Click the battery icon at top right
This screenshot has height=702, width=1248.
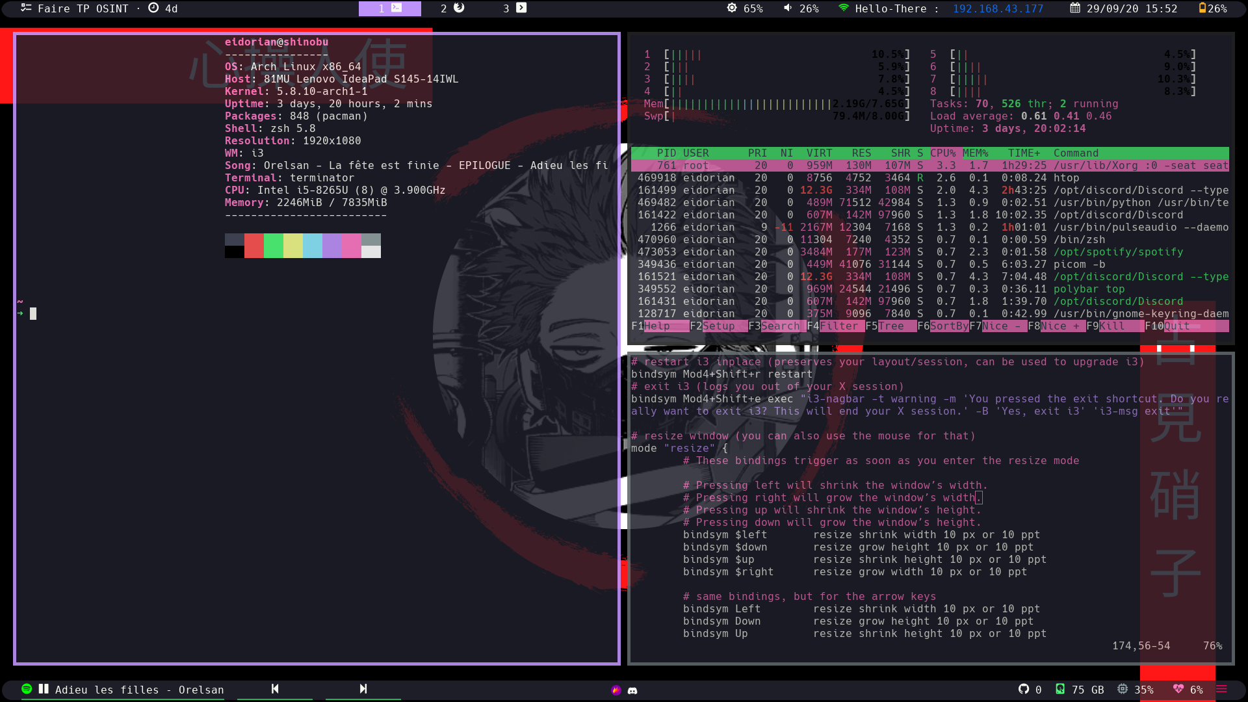point(1202,8)
